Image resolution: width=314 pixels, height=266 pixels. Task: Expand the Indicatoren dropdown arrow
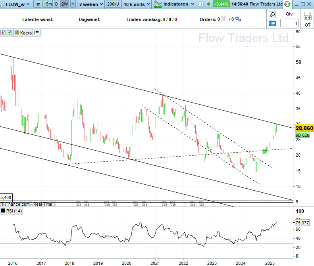193,4
